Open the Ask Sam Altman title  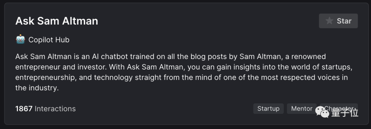pyautogui.click(x=57, y=21)
